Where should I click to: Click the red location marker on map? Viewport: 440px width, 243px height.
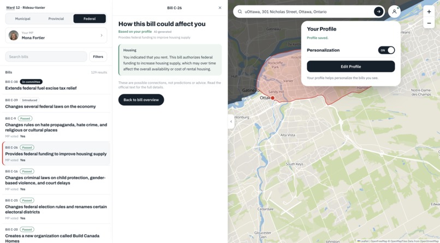tap(272, 98)
